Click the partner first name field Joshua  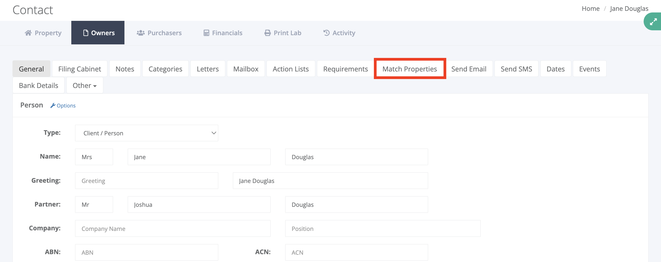pos(199,204)
